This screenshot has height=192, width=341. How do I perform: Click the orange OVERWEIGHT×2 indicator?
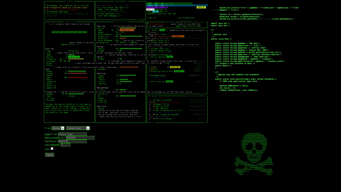[127, 30]
